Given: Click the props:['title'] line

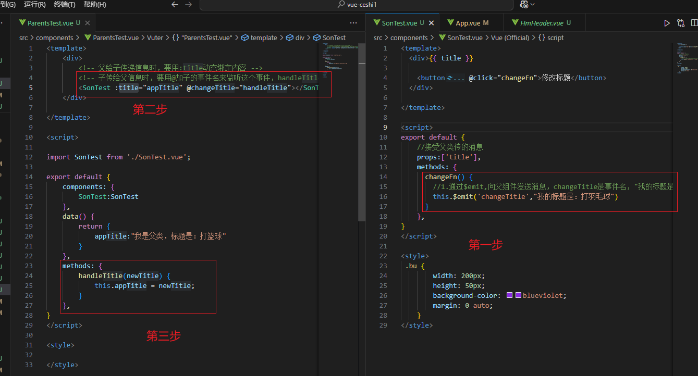Looking at the screenshot, I should (x=449, y=157).
